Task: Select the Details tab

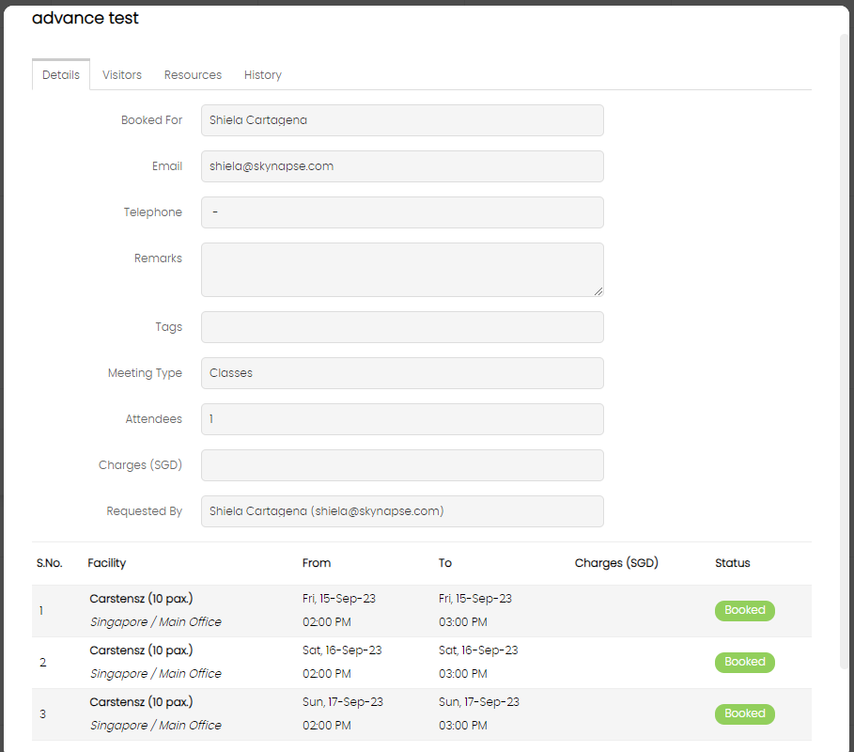Action: tap(61, 74)
